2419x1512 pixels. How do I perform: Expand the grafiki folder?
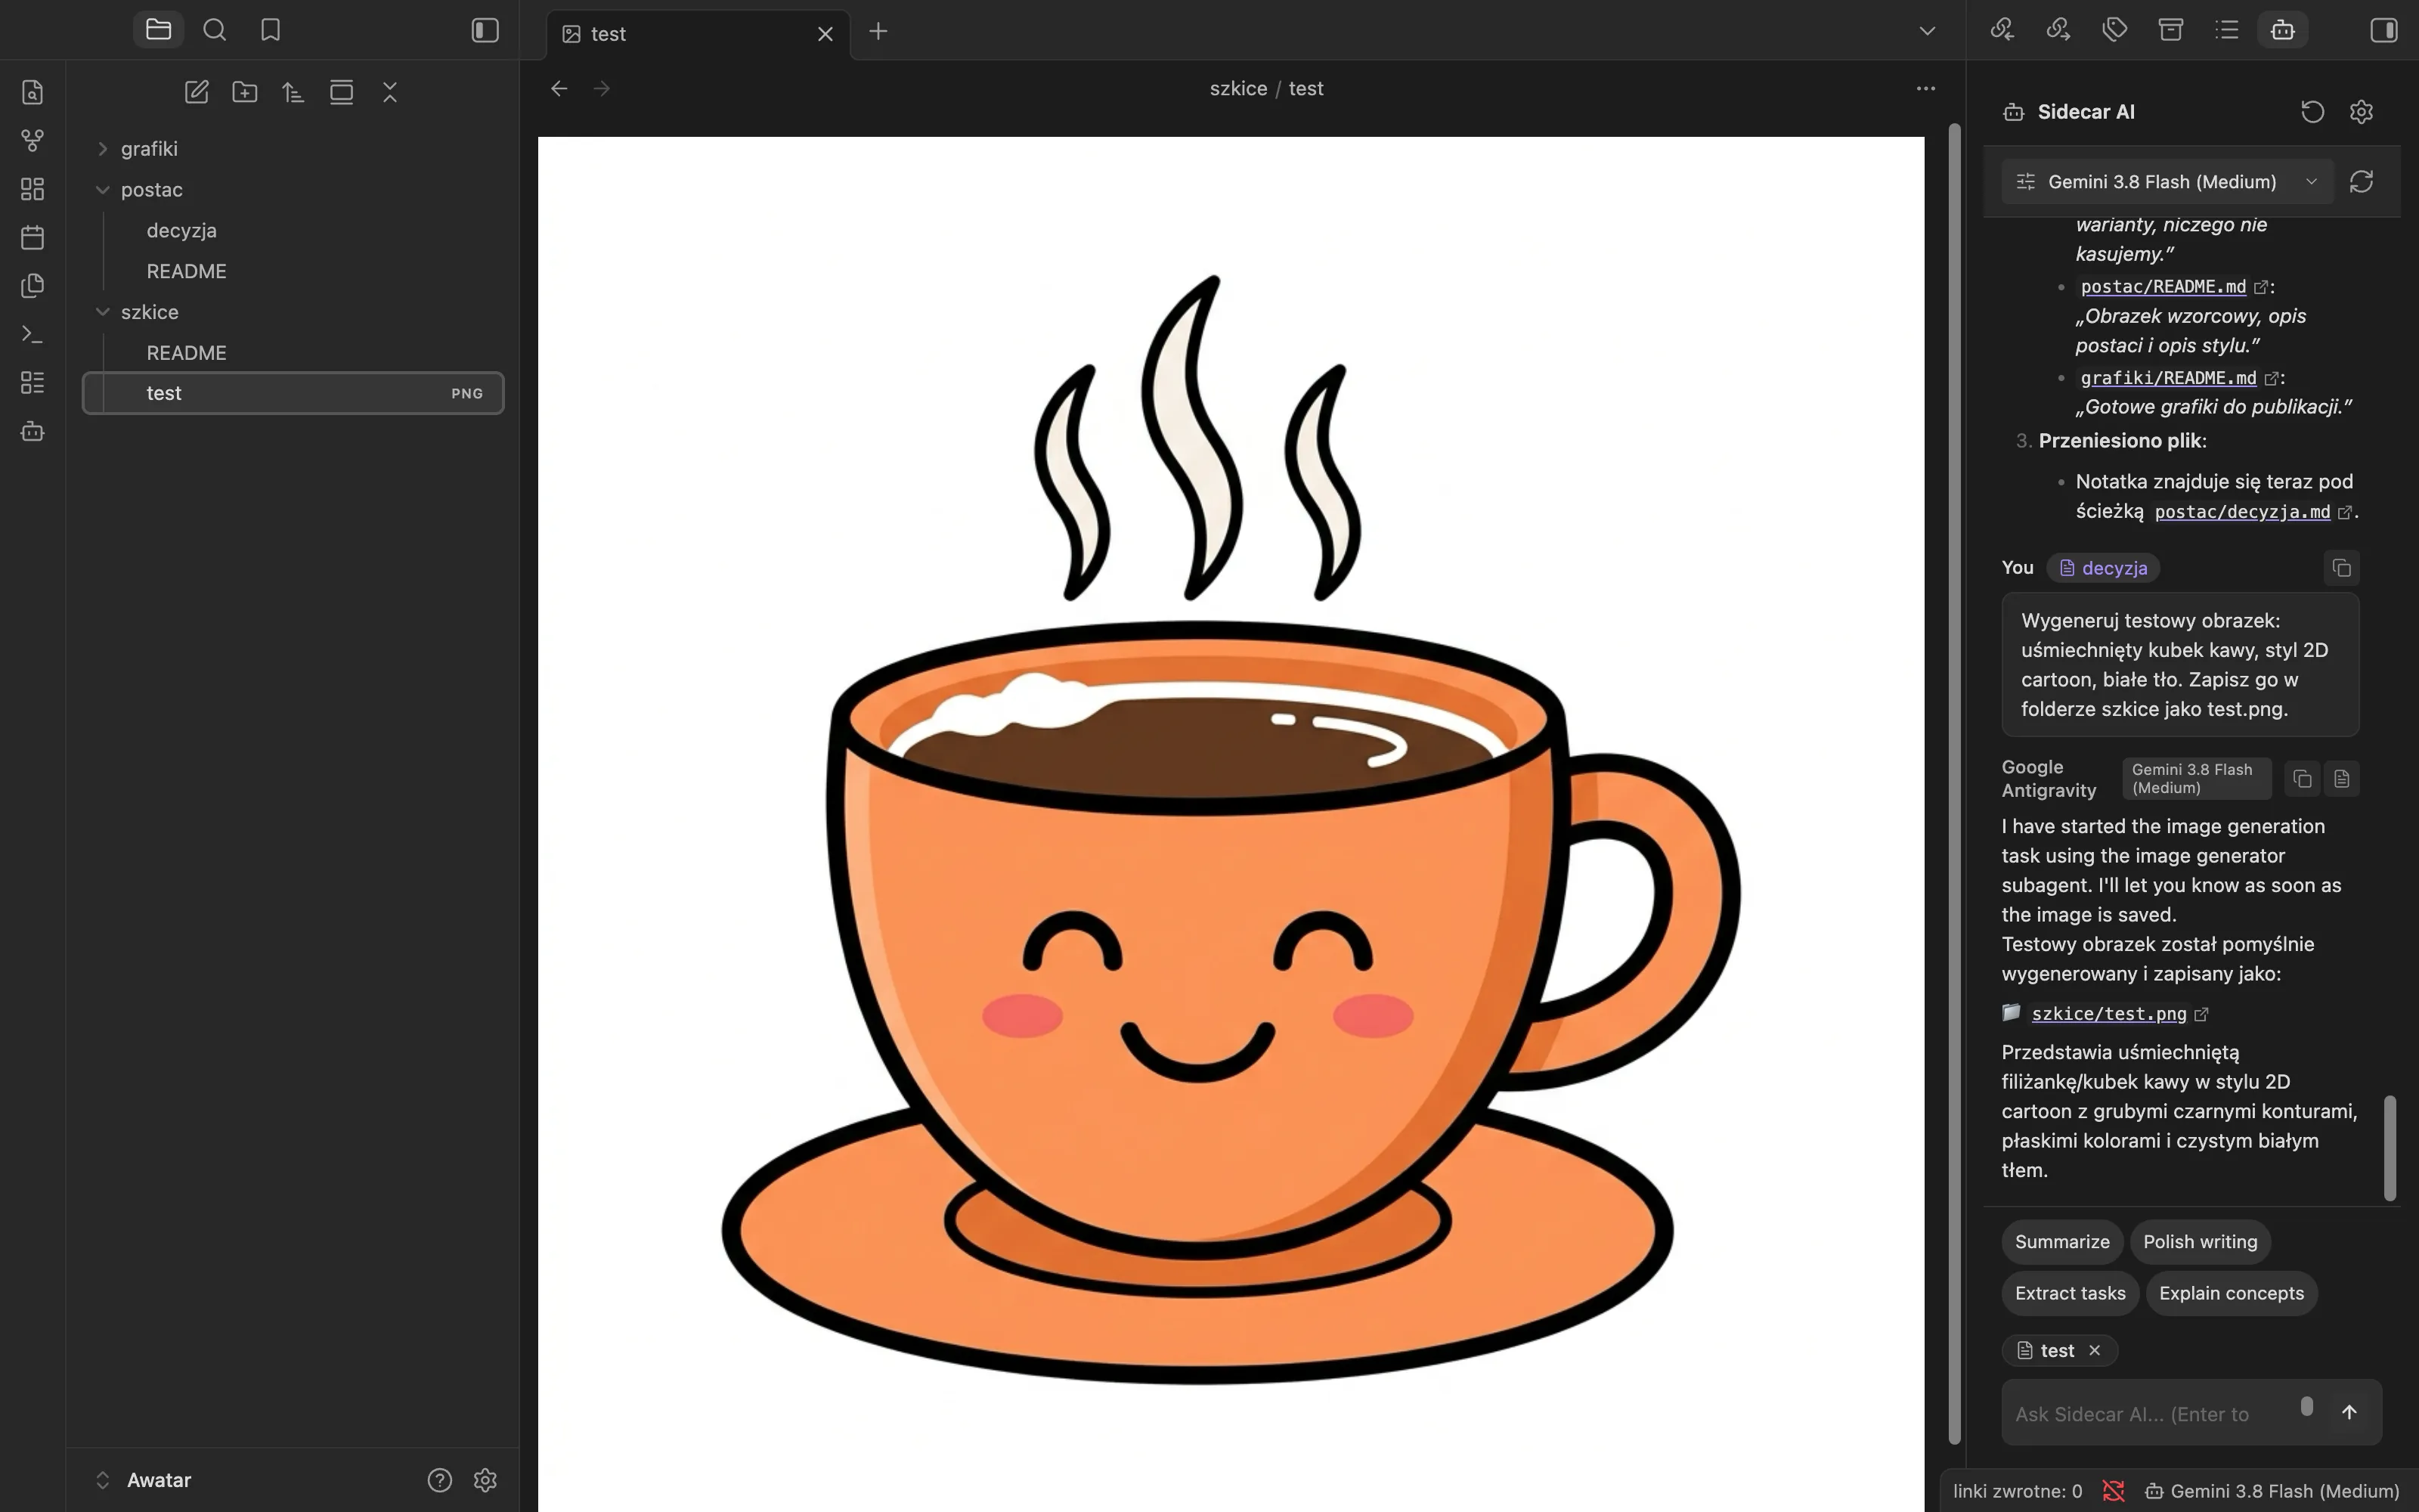[x=102, y=149]
